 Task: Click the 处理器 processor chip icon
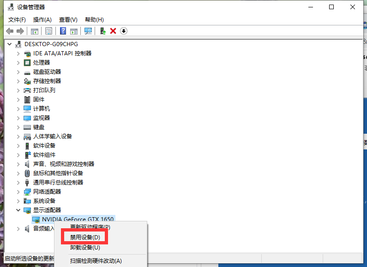(x=27, y=63)
